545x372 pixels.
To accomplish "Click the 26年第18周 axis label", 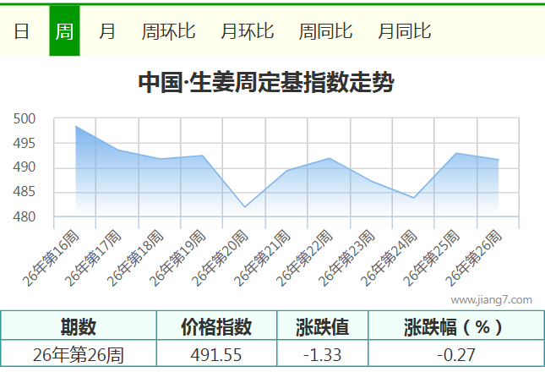I will (x=135, y=258).
